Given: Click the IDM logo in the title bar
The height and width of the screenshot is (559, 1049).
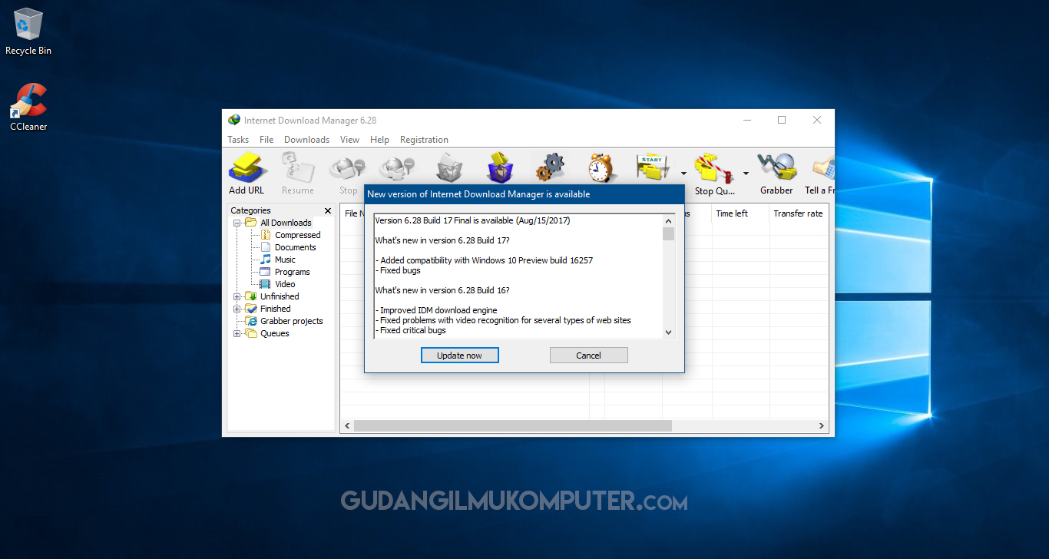Looking at the screenshot, I should [x=234, y=120].
